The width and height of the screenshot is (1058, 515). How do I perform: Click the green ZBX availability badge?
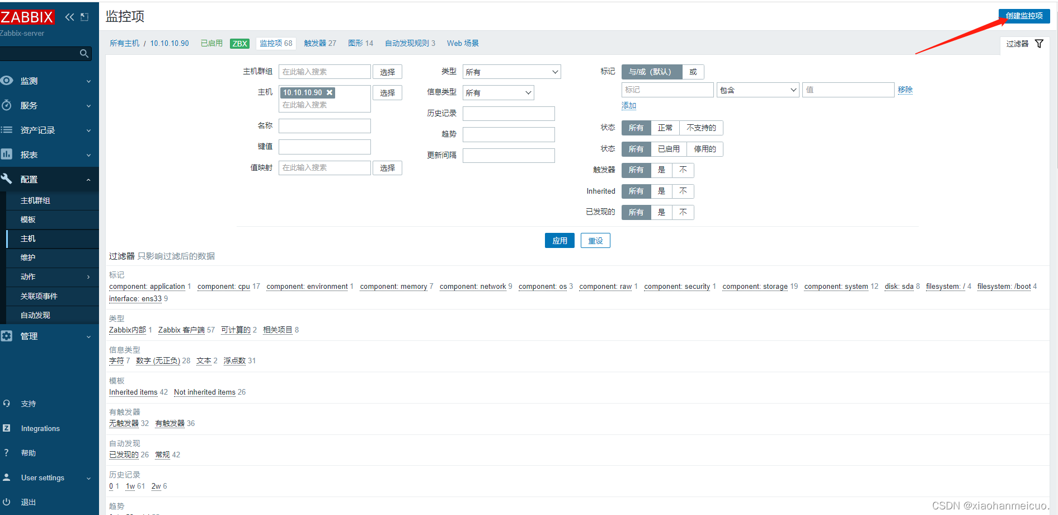tap(240, 44)
